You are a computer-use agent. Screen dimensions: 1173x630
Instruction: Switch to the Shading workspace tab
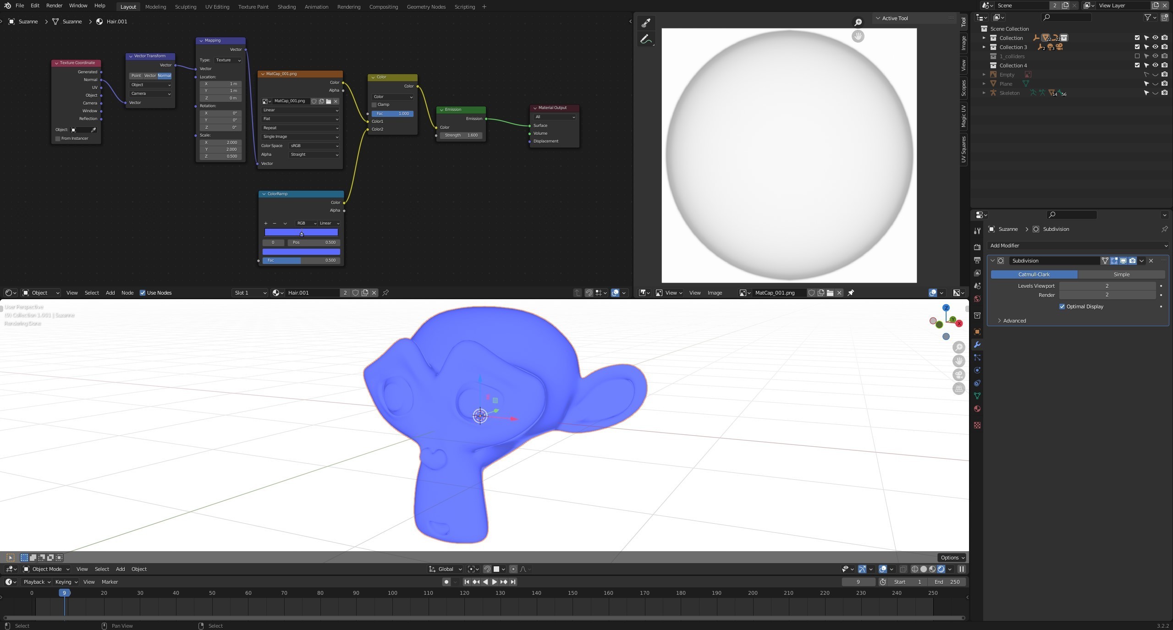[x=286, y=6]
